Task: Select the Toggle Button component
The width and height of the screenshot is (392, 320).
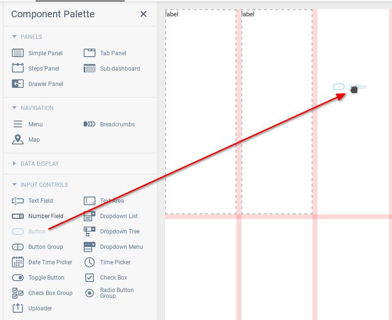Action: (38, 278)
